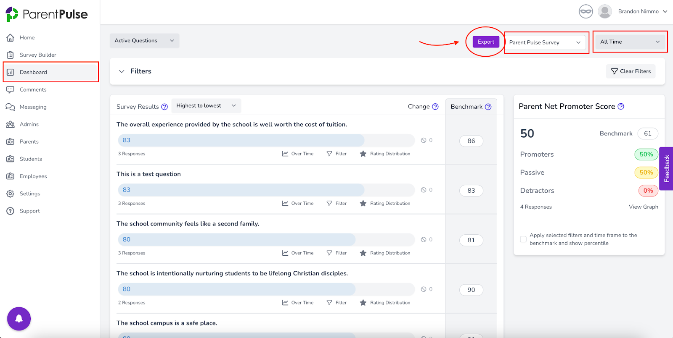The image size is (673, 338).
Task: Click the benchmark value 86
Action: pyautogui.click(x=471, y=141)
